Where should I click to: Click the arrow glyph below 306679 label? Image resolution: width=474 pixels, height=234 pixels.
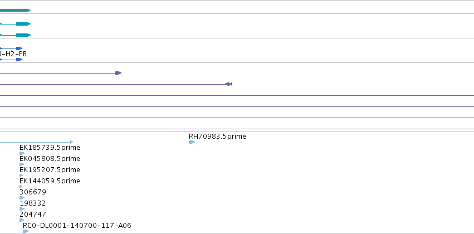tap(22, 198)
